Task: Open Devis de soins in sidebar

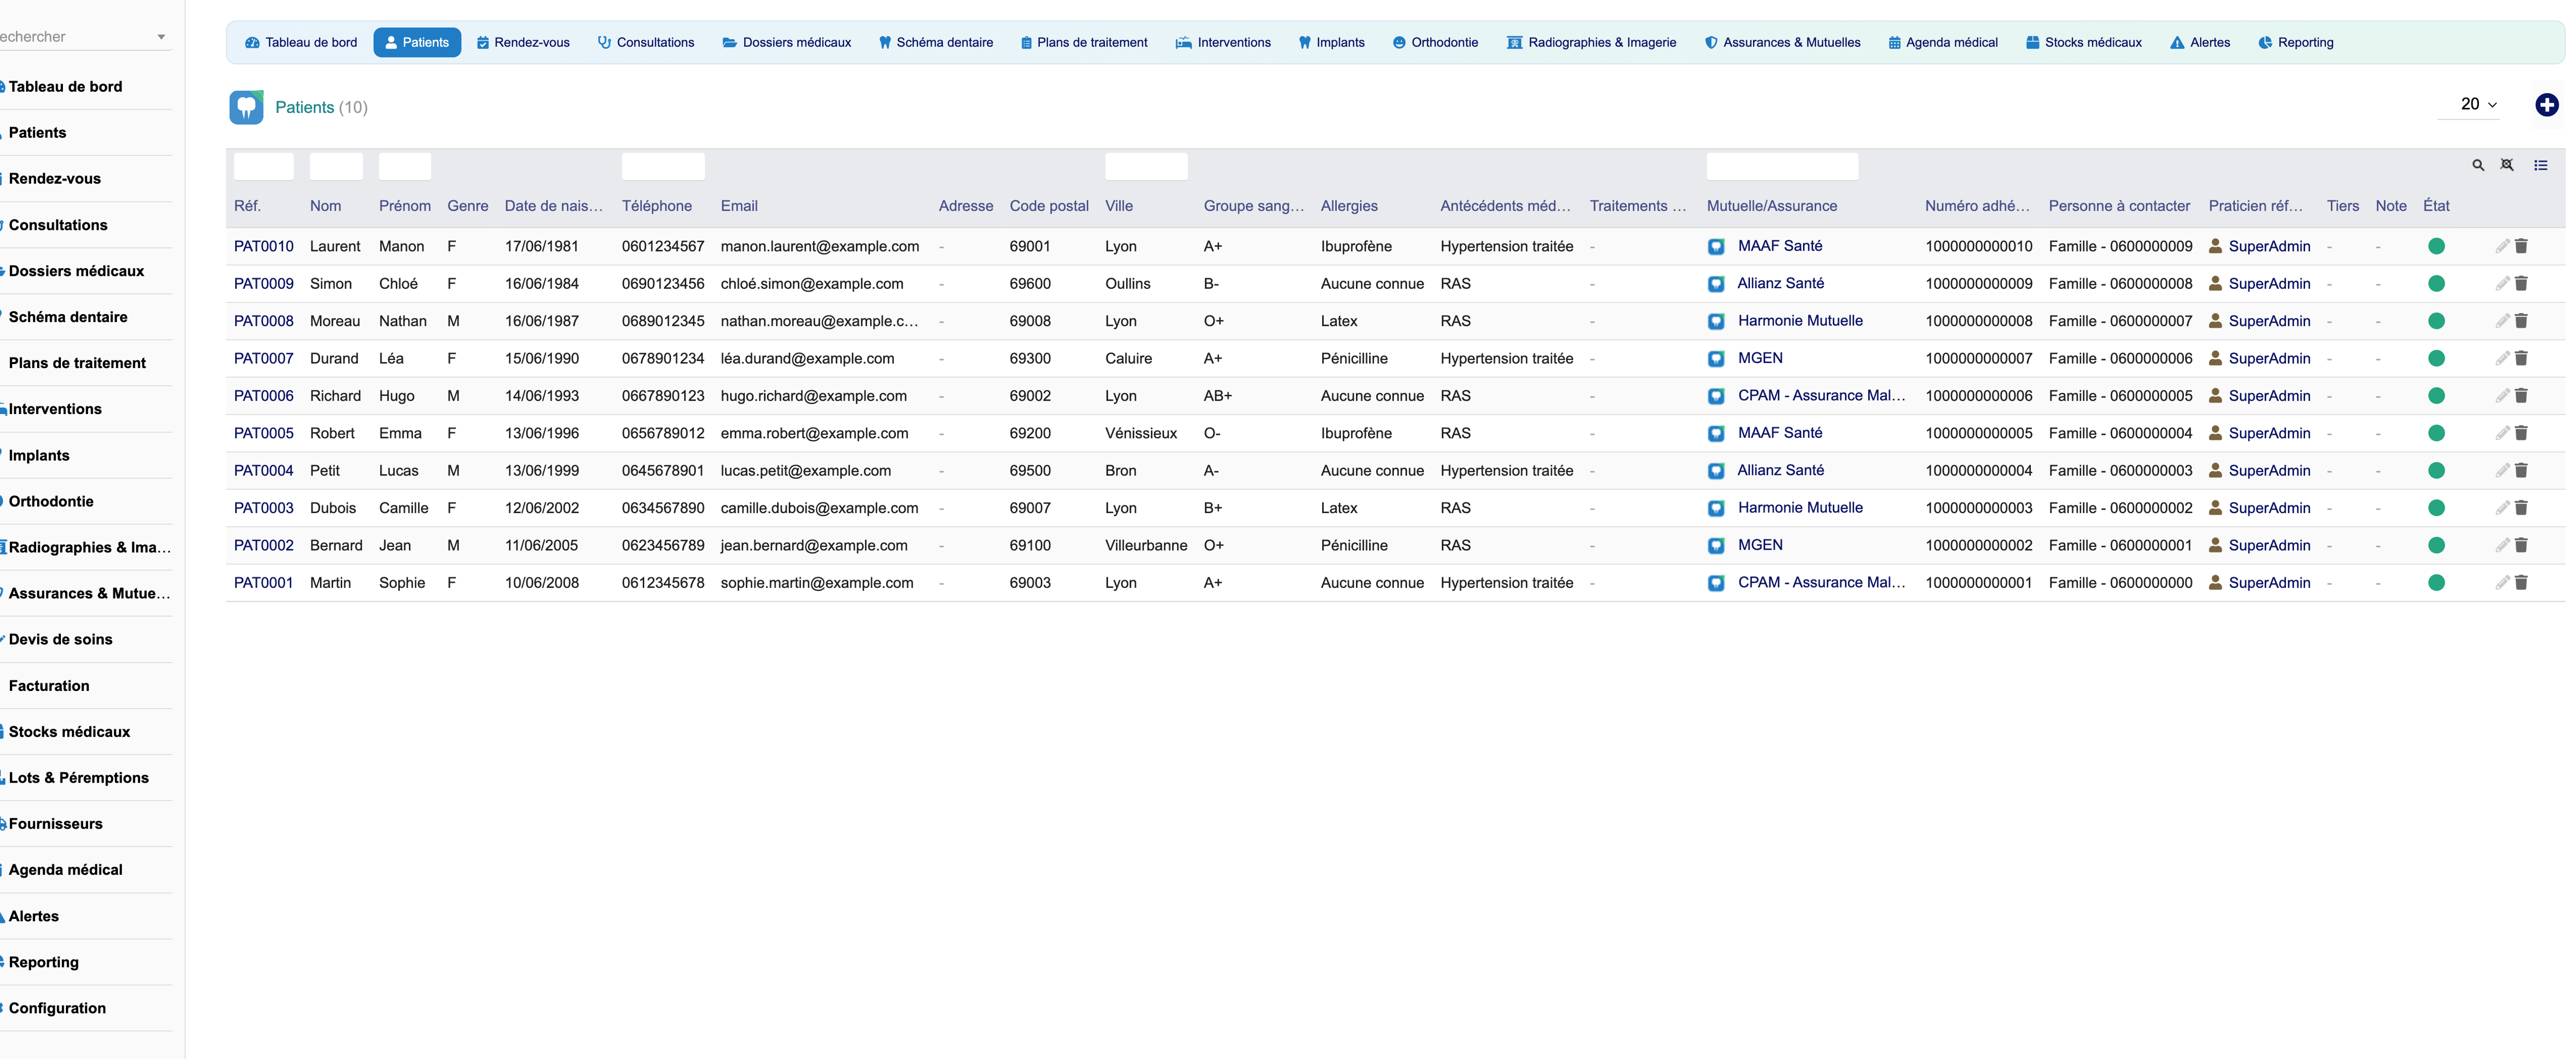Action: click(x=60, y=639)
